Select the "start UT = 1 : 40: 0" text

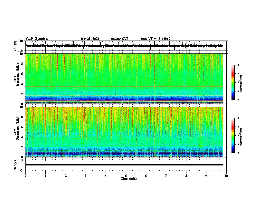click(156, 39)
